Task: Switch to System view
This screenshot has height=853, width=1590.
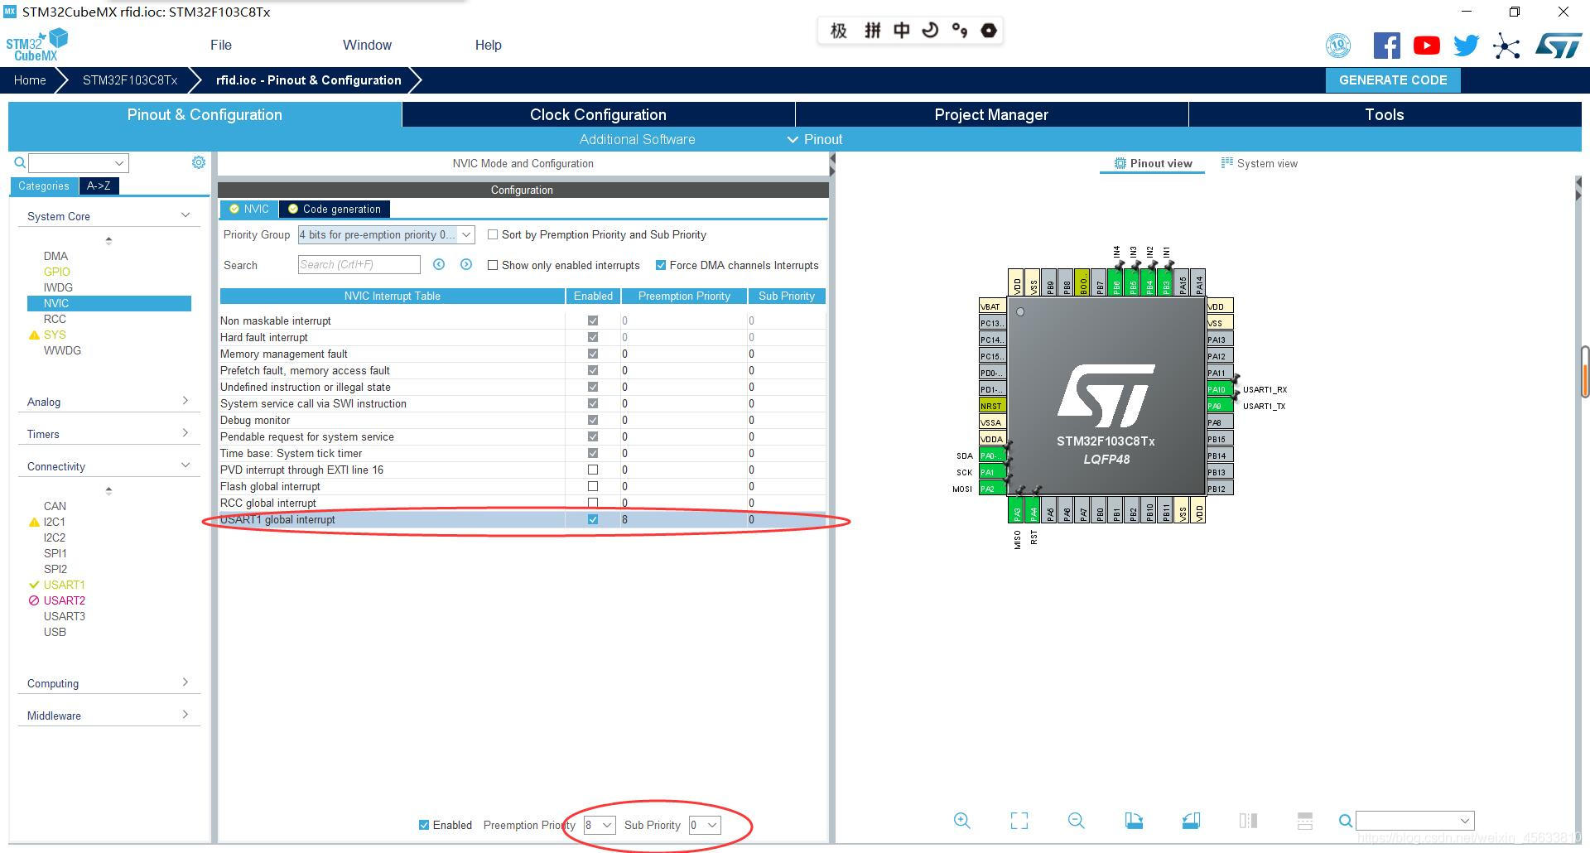Action: pos(1260,163)
